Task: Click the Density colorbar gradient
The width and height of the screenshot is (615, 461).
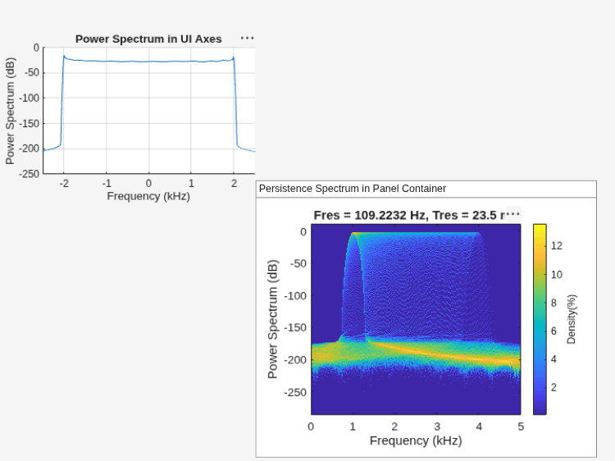Action: pos(540,319)
